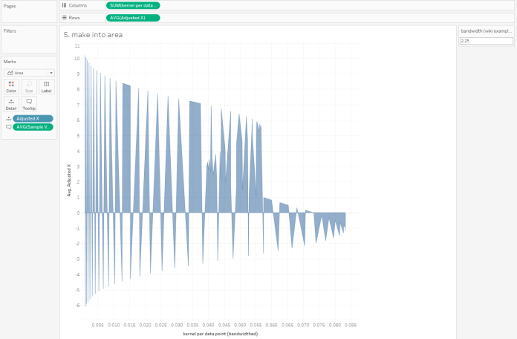The height and width of the screenshot is (339, 517).
Task: Click the '5. make into area' sheet title
Action: [94, 34]
